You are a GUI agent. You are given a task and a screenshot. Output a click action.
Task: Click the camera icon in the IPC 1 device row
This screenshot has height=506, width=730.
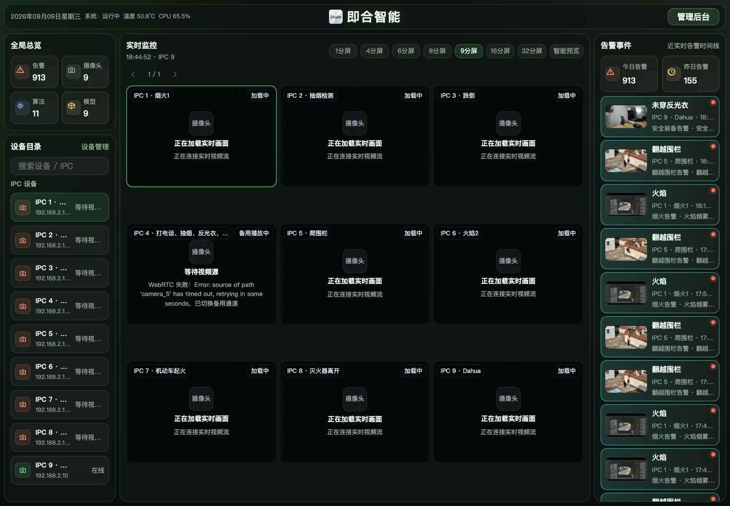(23, 207)
